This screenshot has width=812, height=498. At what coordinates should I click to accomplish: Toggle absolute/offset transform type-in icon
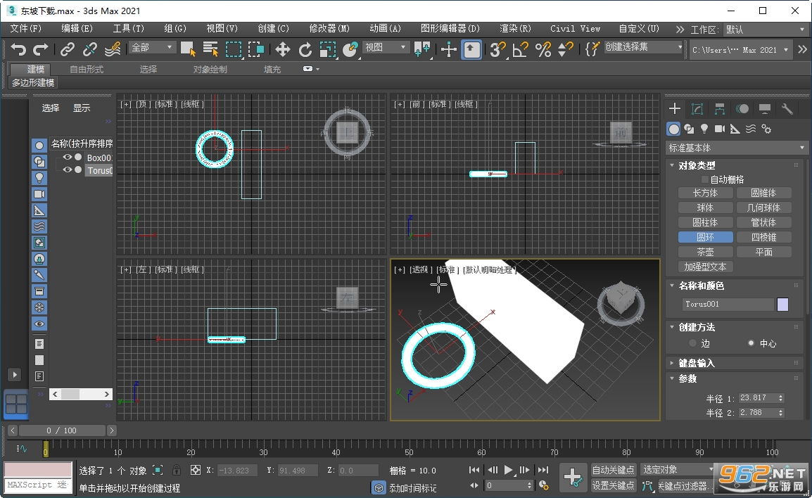point(195,470)
